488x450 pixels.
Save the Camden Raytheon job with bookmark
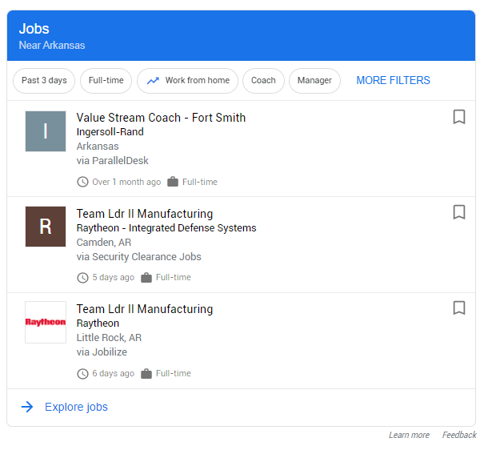tap(459, 212)
